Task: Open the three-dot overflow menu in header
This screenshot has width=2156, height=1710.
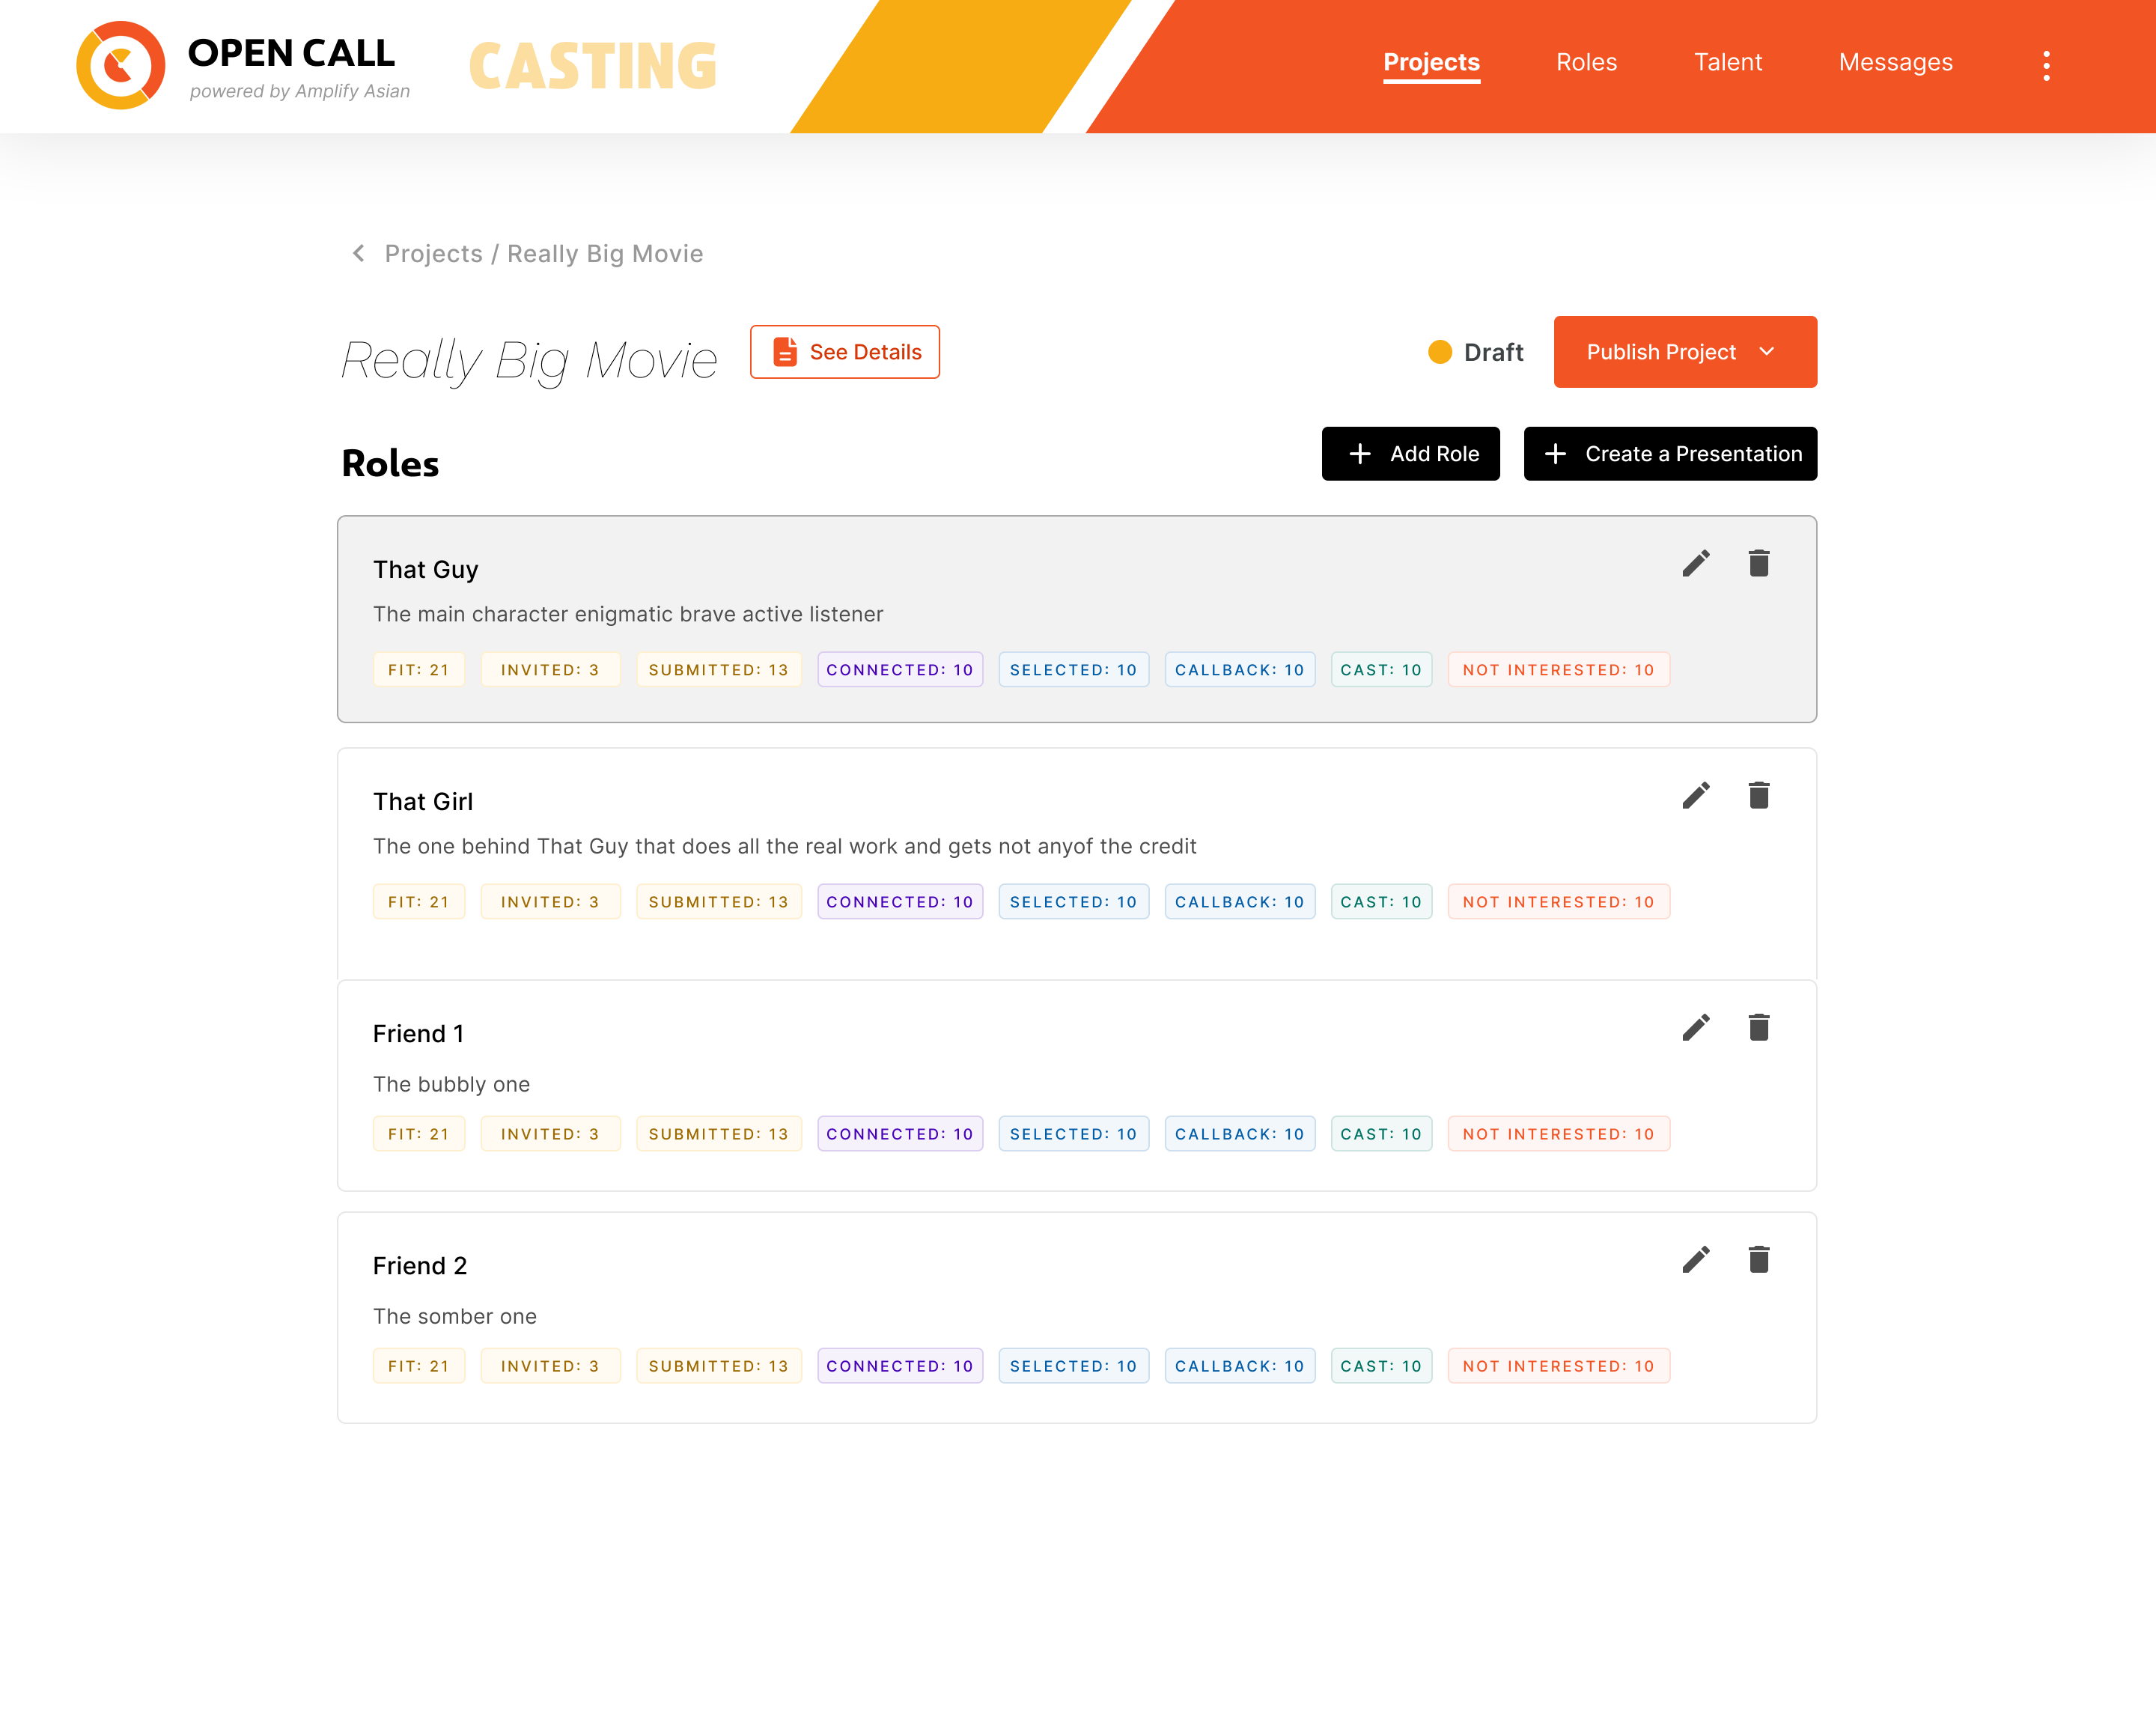Action: 2046,65
